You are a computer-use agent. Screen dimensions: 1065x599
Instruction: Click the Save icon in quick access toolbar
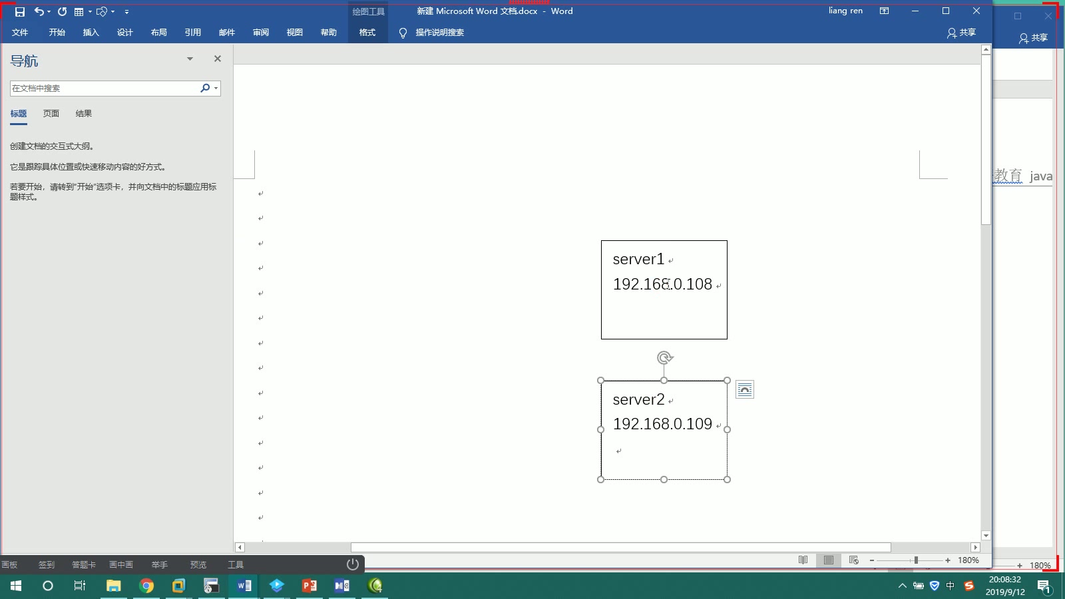20,11
